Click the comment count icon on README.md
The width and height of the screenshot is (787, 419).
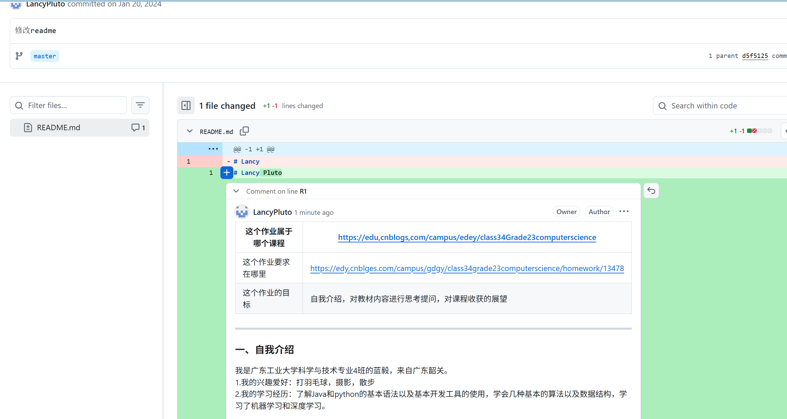[135, 128]
